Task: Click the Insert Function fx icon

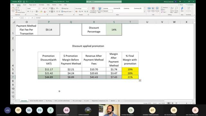Action: tap(32, 18)
